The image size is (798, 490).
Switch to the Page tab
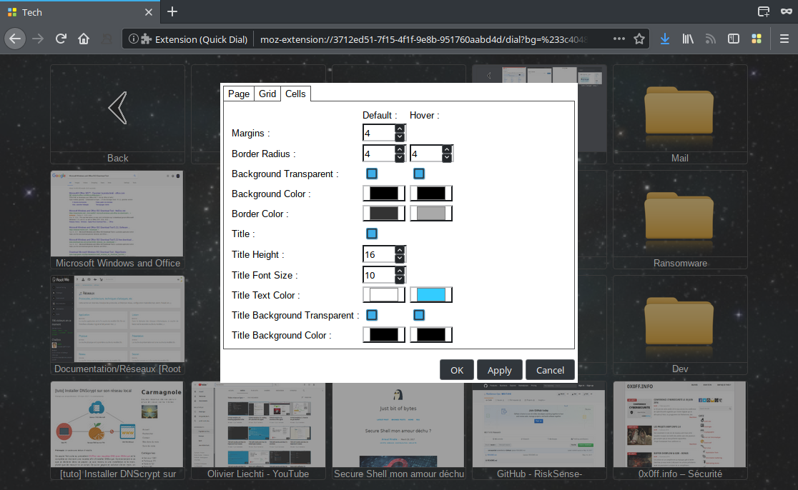tap(239, 94)
